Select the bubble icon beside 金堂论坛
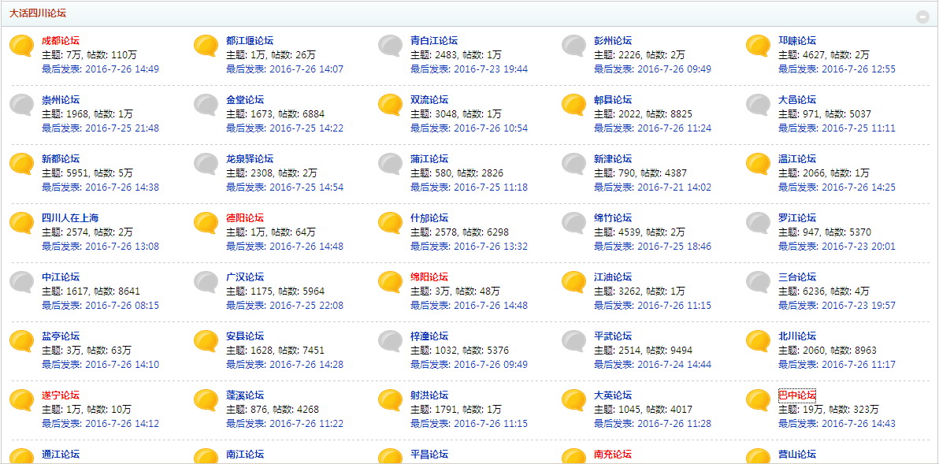 tap(206, 105)
